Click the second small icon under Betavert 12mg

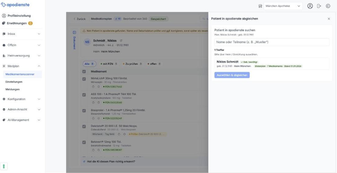click(98, 150)
